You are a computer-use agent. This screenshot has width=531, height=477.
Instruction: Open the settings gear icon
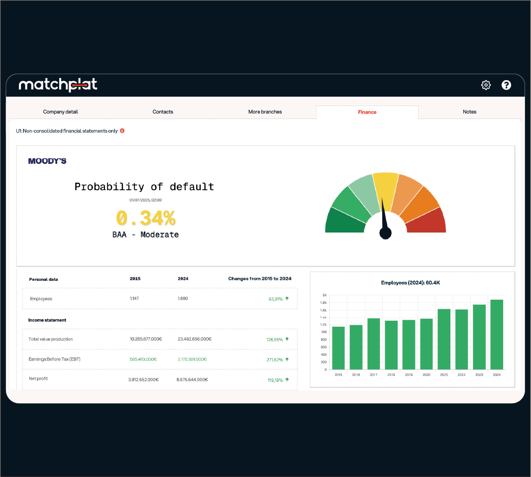coord(486,85)
